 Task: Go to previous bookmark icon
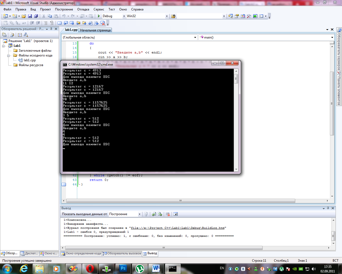[x=66, y=23]
